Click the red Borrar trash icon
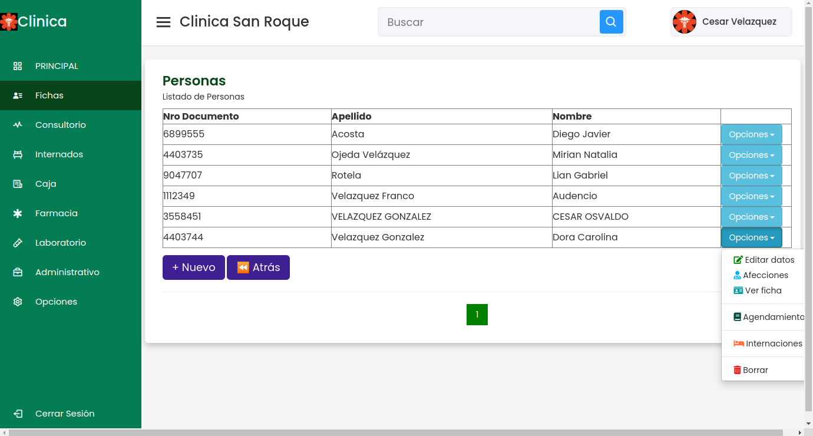The height and width of the screenshot is (436, 813). (737, 370)
